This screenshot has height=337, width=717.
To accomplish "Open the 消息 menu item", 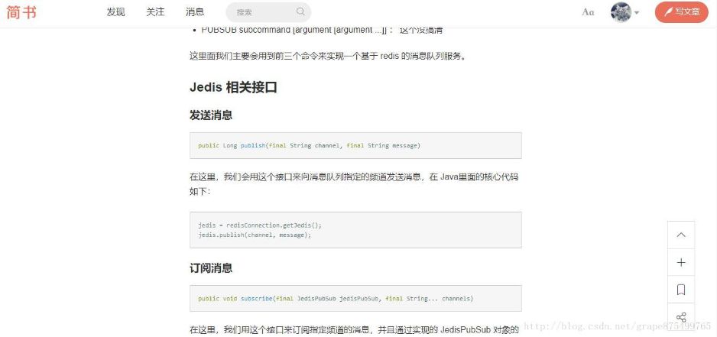I will coord(195,12).
